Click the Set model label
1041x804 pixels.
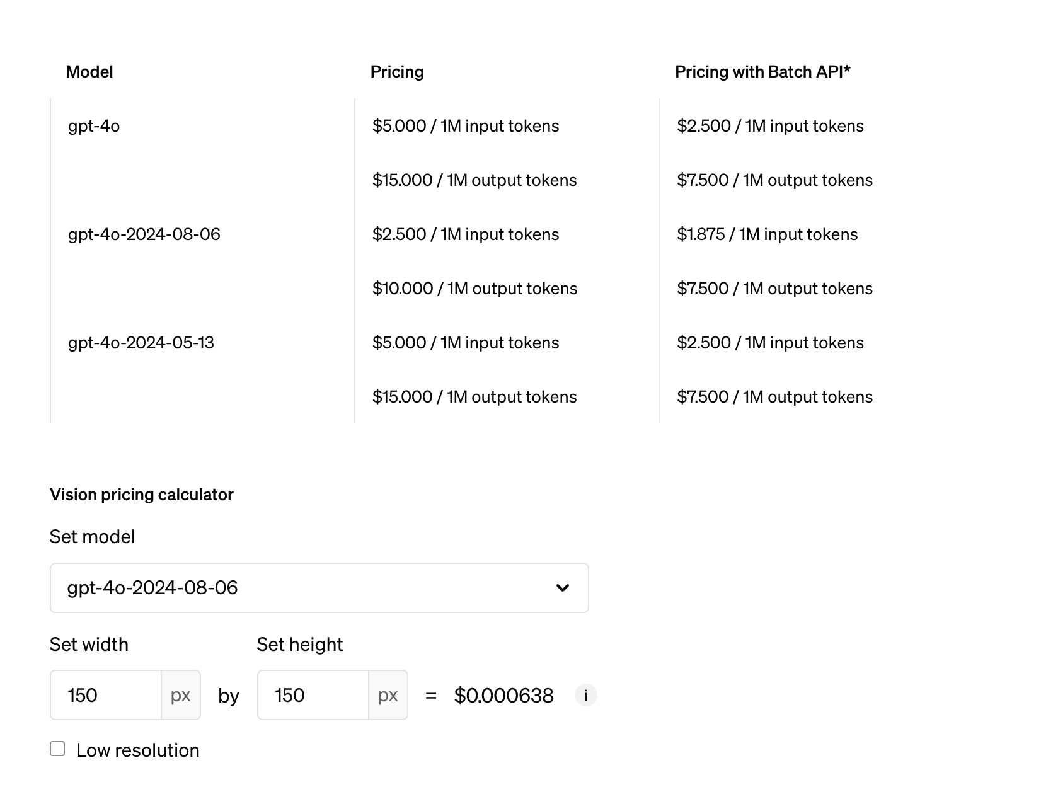point(92,536)
